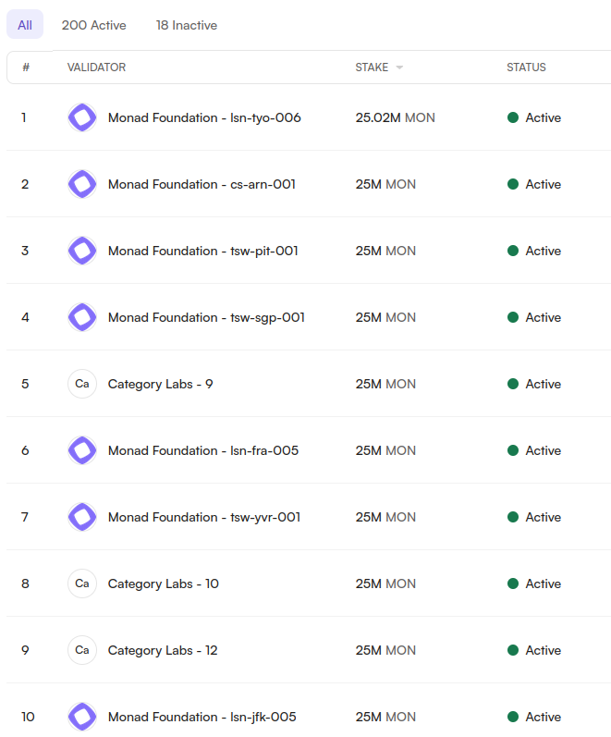611x737 pixels.
Task: Click rank number 5 in table
Action: tap(25, 384)
